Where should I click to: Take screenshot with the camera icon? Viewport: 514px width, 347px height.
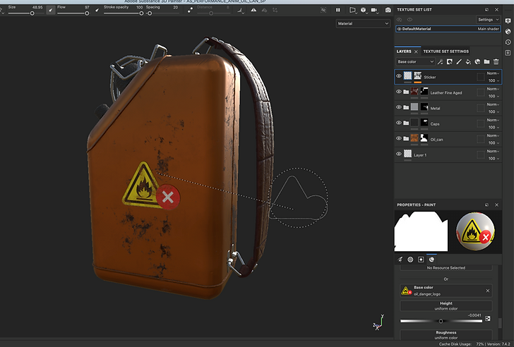pos(388,10)
